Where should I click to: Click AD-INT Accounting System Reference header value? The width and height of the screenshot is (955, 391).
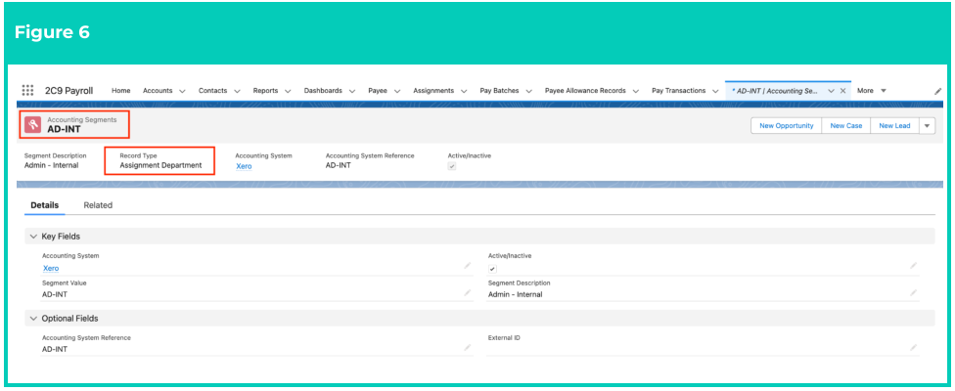(338, 165)
